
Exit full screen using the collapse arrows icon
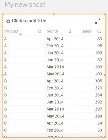(x=98, y=21)
